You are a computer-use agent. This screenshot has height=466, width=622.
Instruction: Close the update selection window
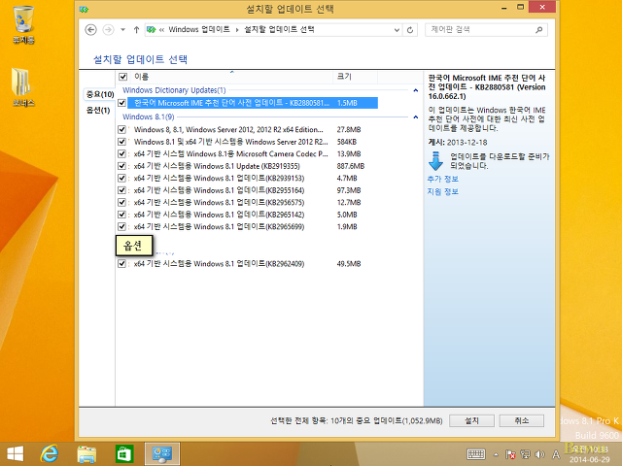(x=542, y=7)
